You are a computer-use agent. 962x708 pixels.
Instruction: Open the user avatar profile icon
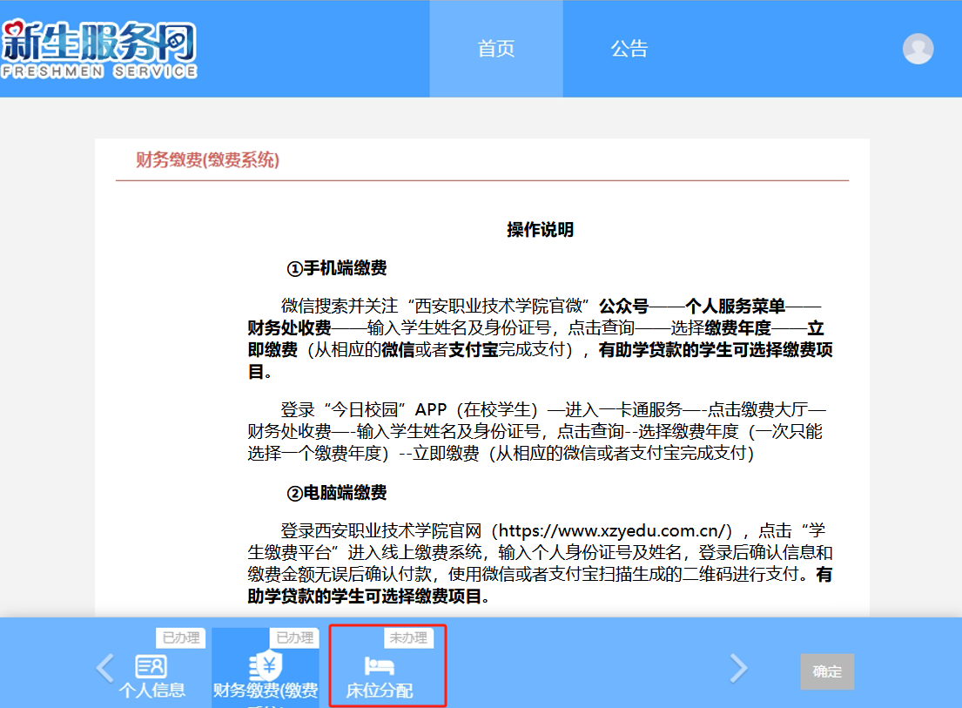(x=918, y=49)
